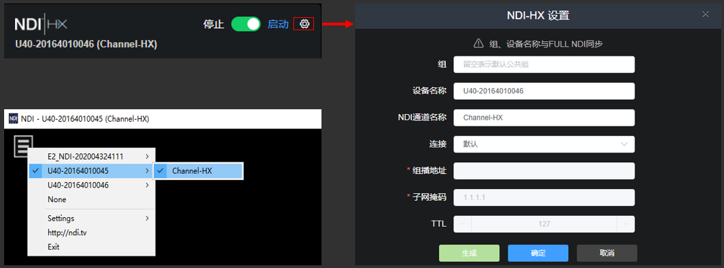
Task: Open the 连接 dropdown set to 默认
Action: click(544, 144)
